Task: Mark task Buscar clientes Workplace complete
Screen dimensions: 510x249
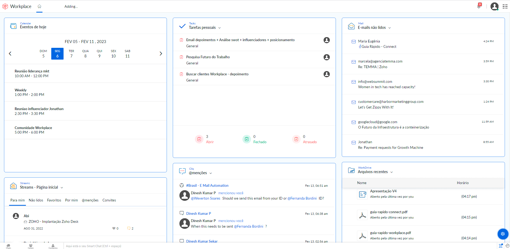Action: 181,74
